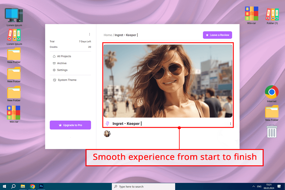
Task: Click the Leave a Review button
Action: (217, 35)
